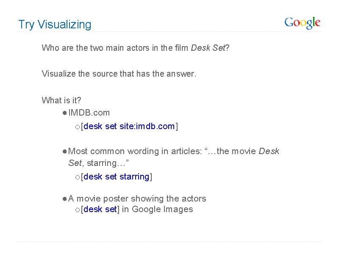
Task: Click the Google logo
Action: coord(302,23)
